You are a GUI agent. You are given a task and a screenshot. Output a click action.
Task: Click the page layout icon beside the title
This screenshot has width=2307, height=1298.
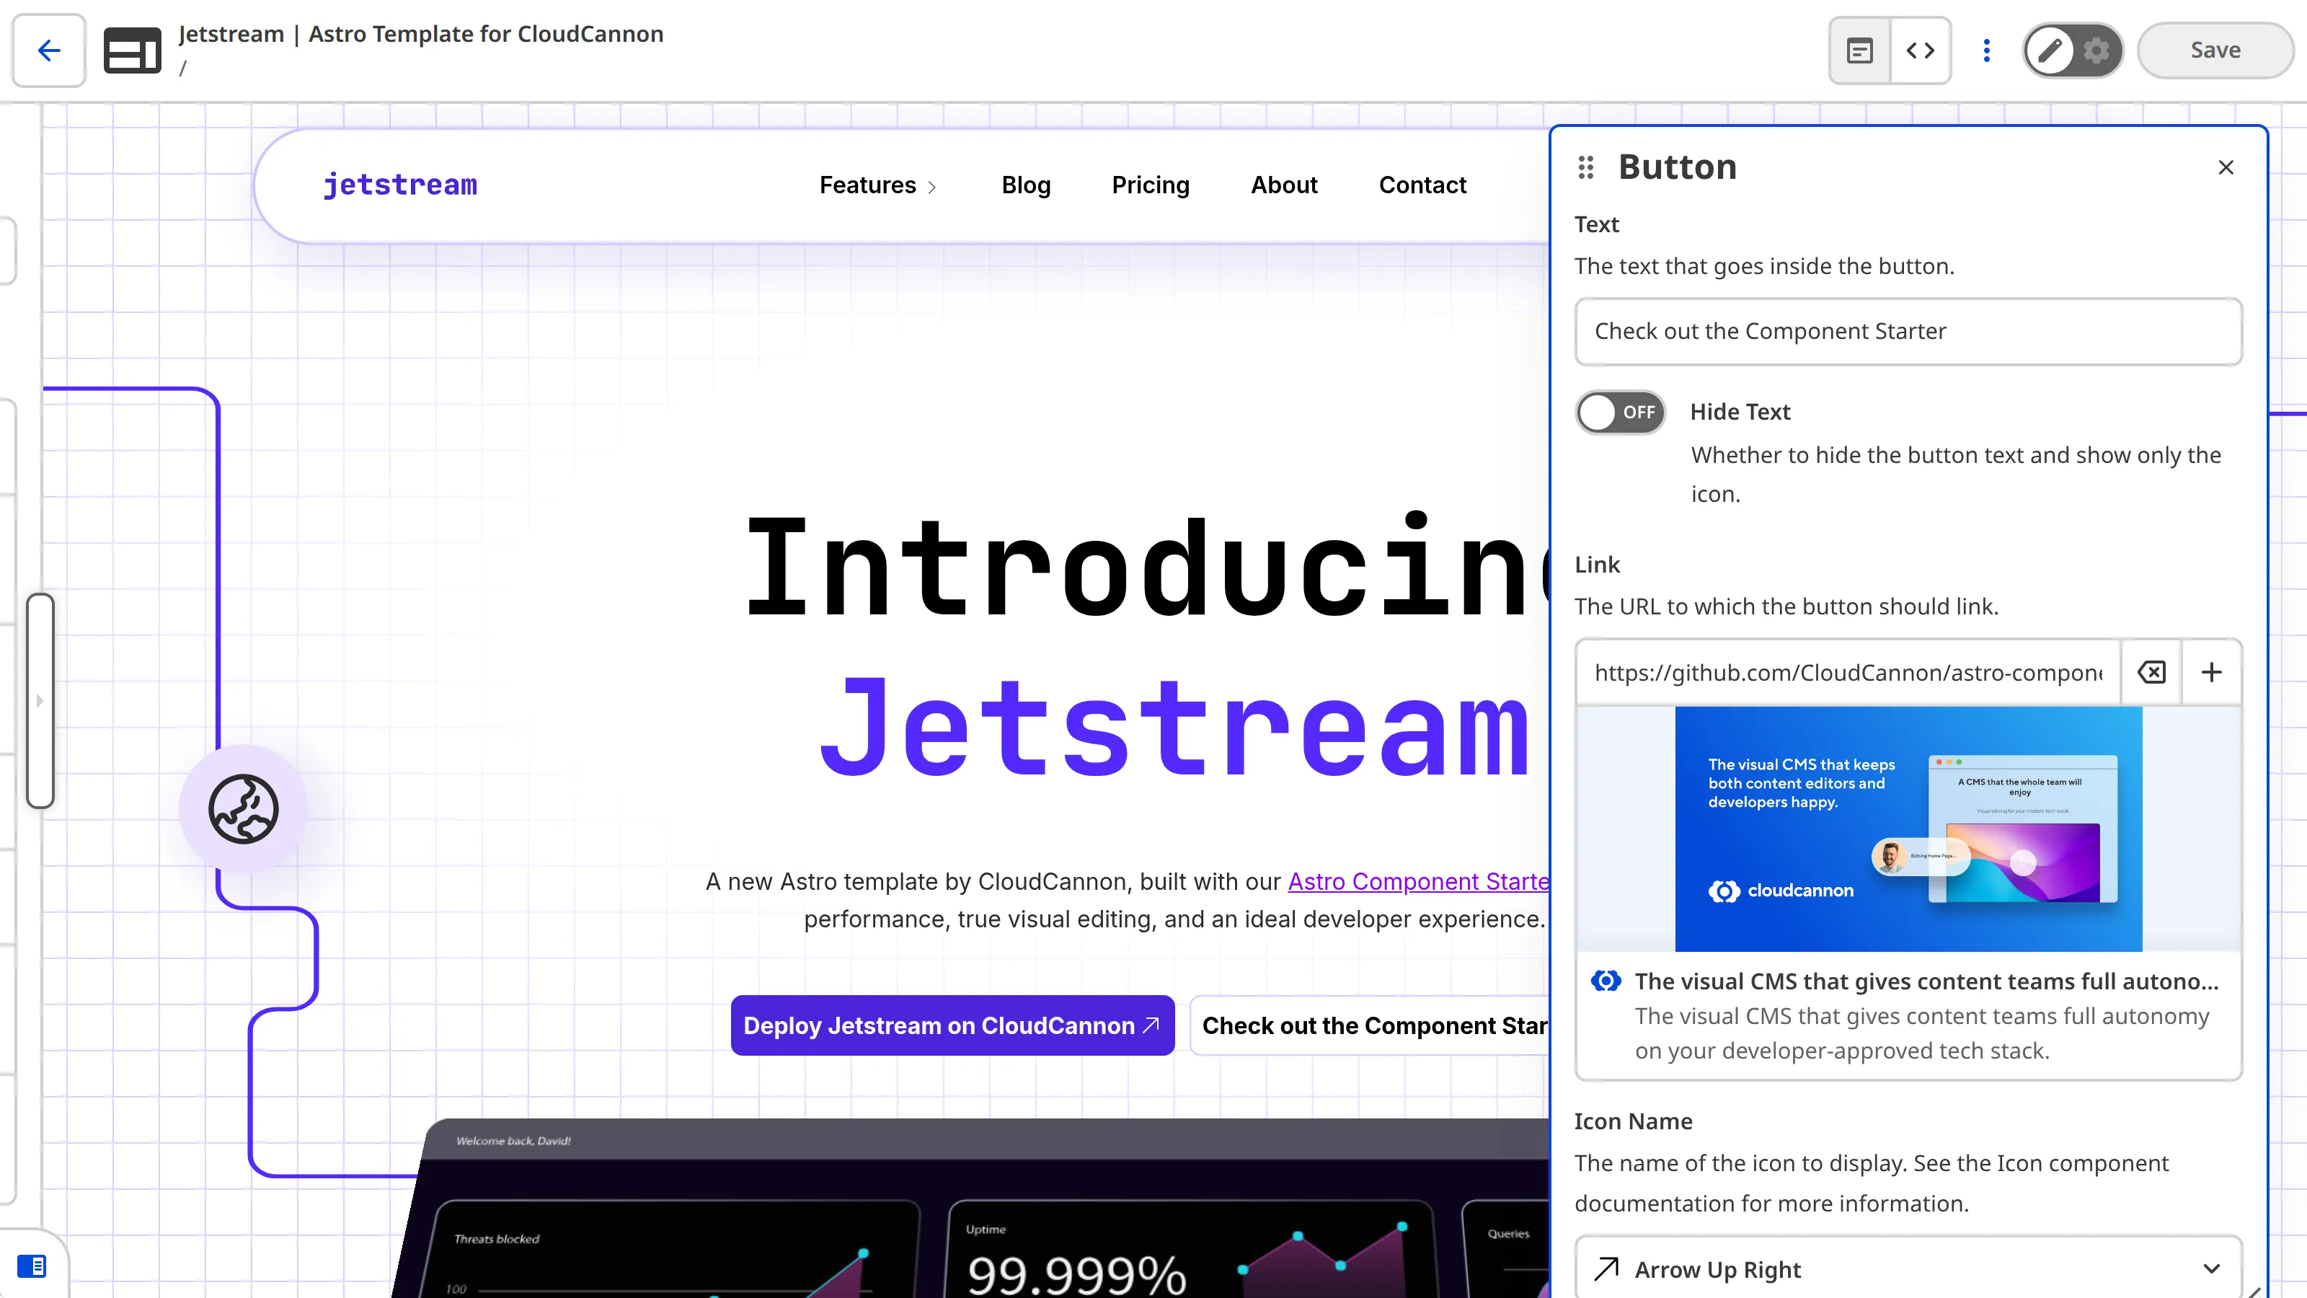pos(132,50)
